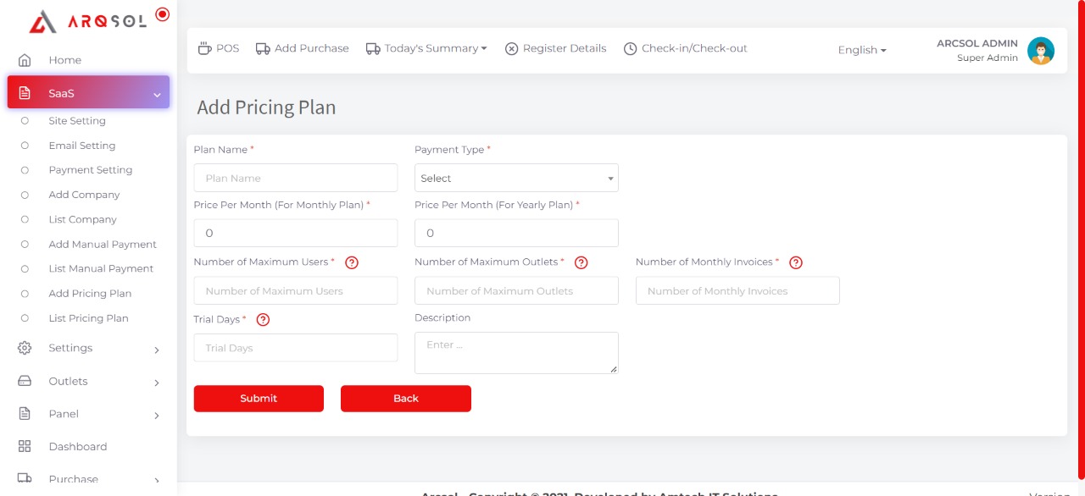The width and height of the screenshot is (1085, 496).
Task: Toggle the sidebar pin radio icon near the logo
Action: (x=163, y=14)
